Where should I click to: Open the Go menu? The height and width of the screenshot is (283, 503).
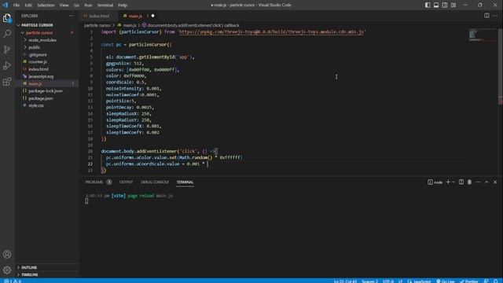pyautogui.click(x=76, y=6)
